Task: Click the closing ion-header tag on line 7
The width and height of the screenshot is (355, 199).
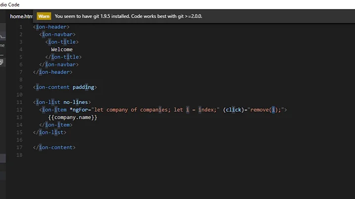Action: [52, 72]
